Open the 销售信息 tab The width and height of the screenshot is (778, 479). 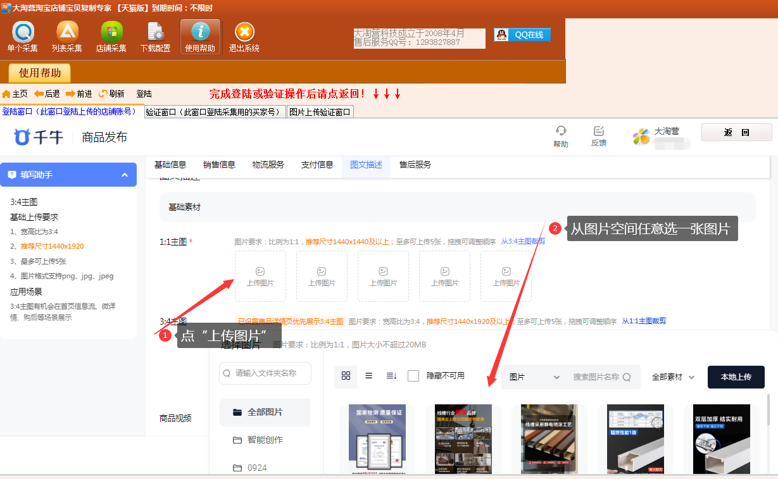(219, 165)
